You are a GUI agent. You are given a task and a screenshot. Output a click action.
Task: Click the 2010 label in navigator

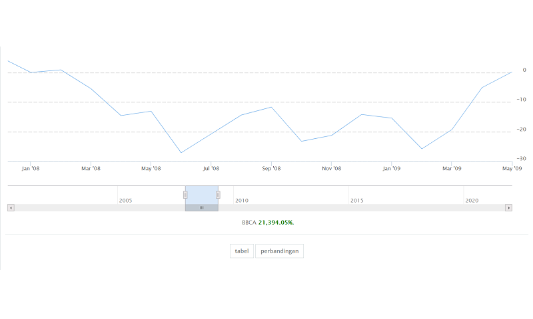(x=241, y=200)
